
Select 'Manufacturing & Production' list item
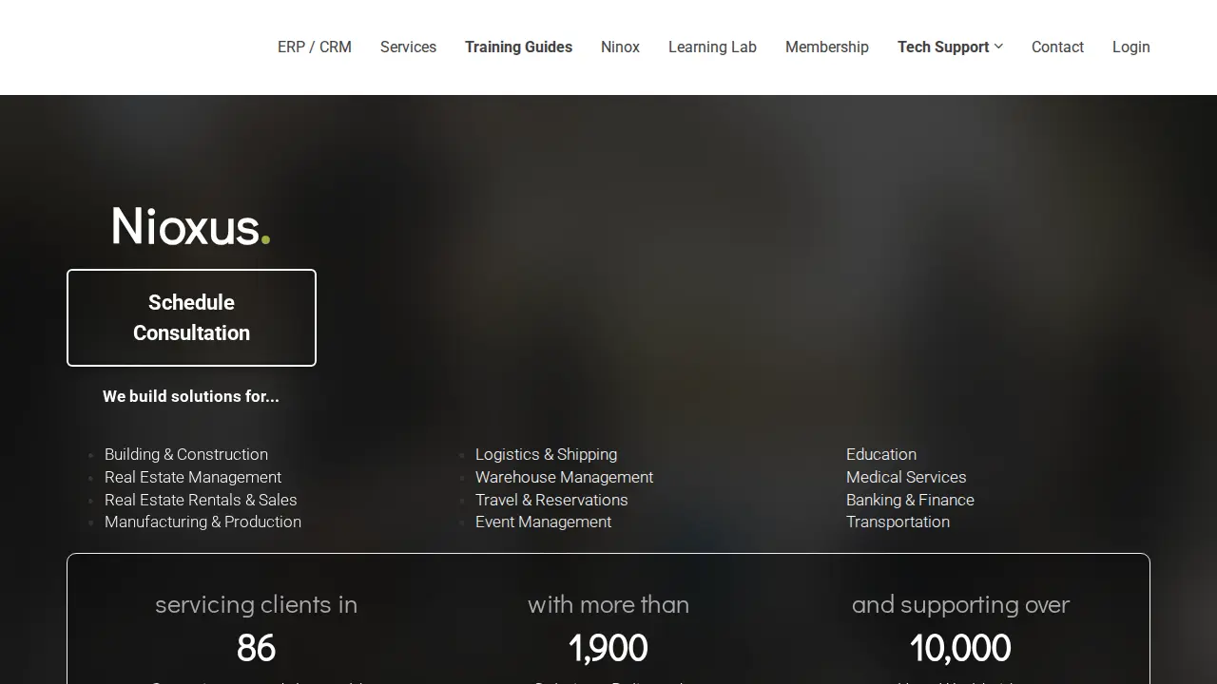click(x=203, y=522)
